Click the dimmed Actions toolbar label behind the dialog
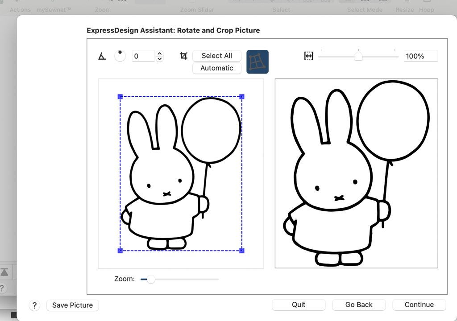 pos(20,10)
